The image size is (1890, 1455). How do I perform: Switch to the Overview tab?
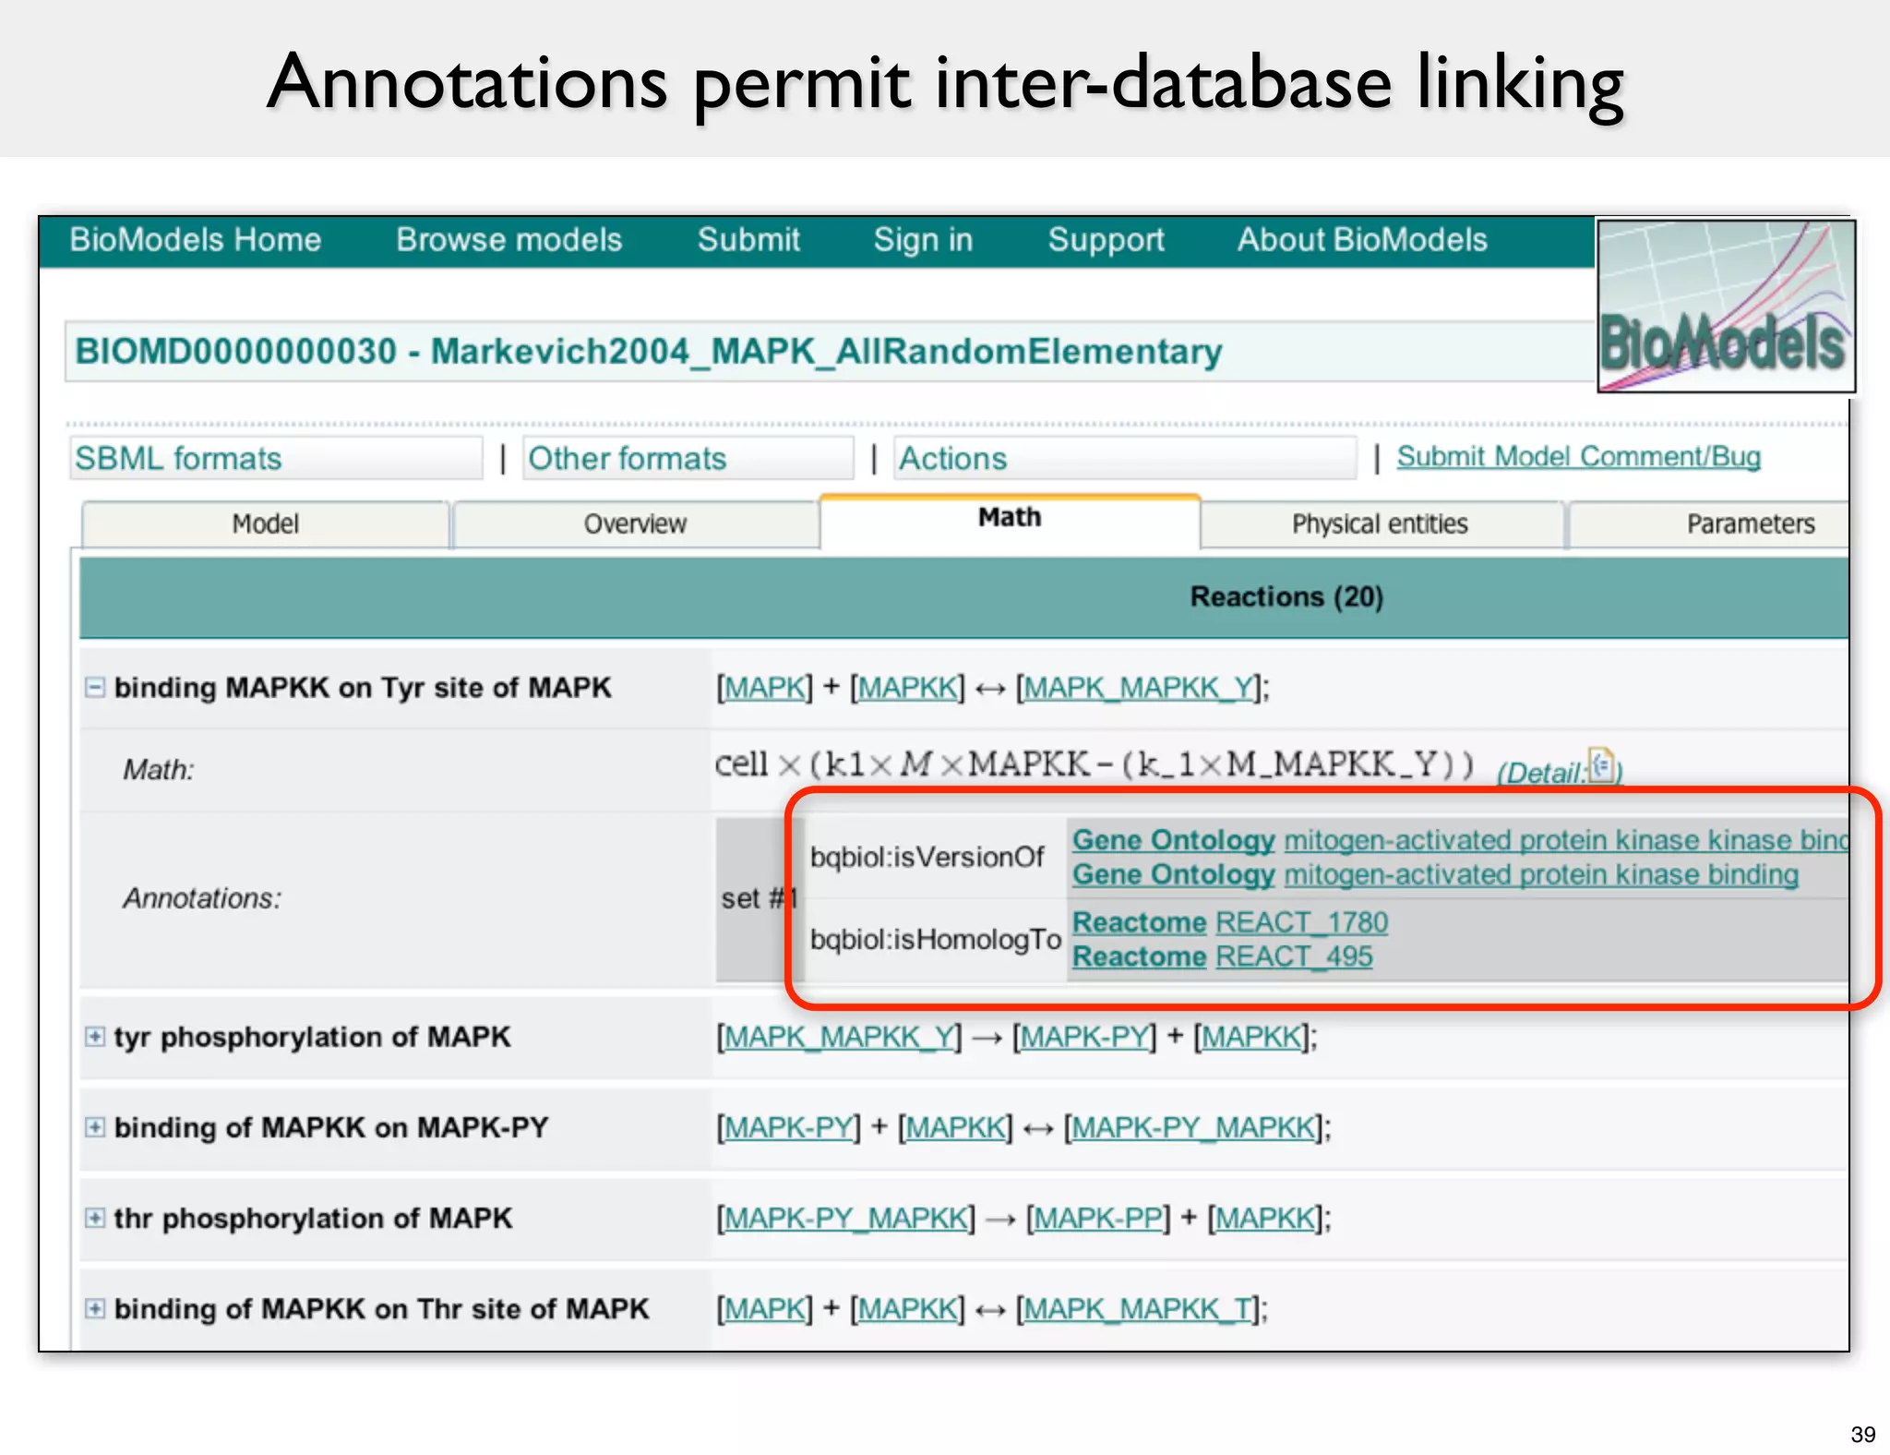[x=635, y=524]
